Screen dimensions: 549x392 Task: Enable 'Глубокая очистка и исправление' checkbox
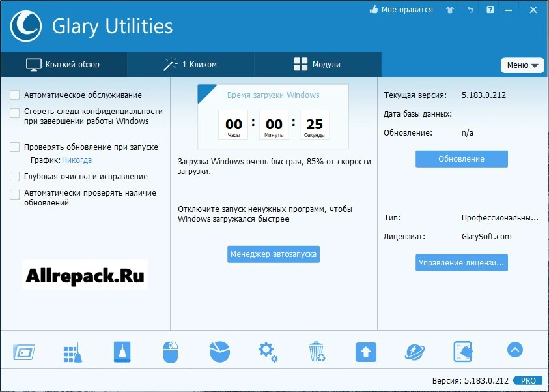[15, 176]
